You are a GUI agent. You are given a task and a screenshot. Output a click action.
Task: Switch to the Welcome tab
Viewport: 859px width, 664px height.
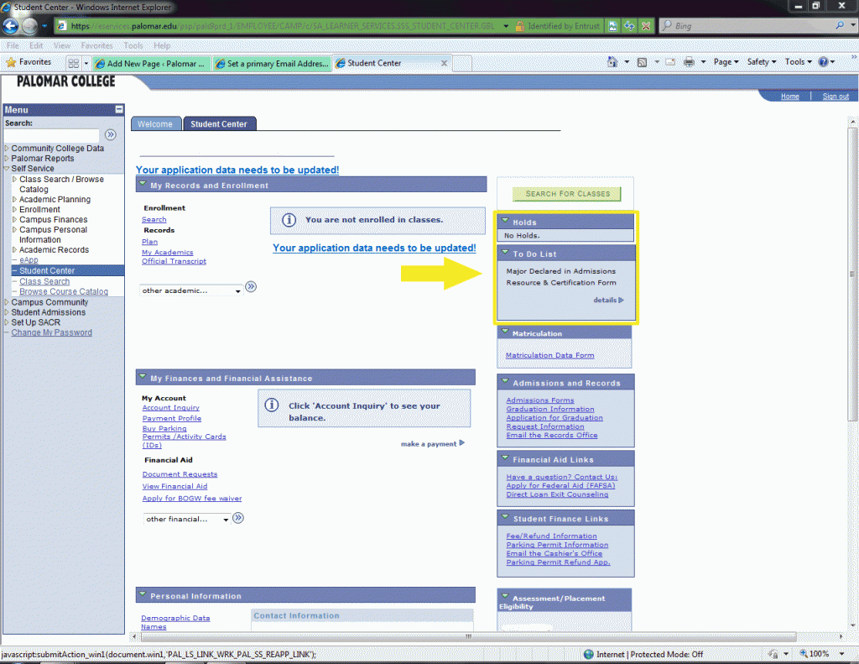[x=155, y=124]
